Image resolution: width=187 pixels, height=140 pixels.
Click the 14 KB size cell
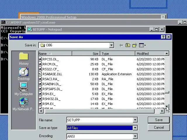coord(94,104)
